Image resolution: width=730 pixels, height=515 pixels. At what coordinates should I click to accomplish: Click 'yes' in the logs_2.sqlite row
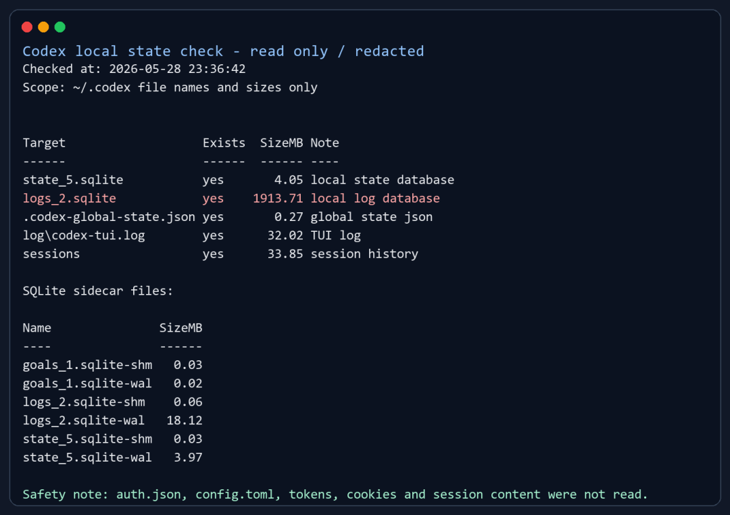click(213, 199)
